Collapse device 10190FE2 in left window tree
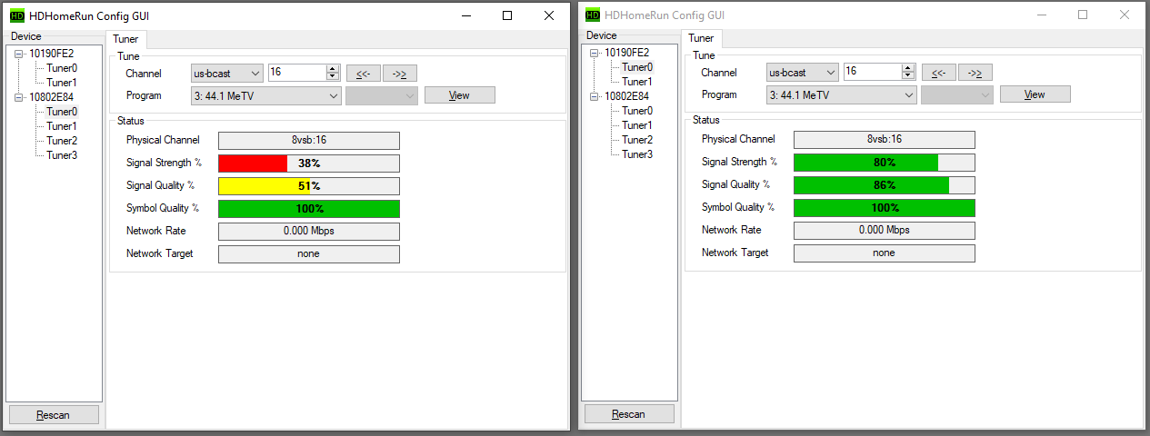The width and height of the screenshot is (1150, 436). pos(18,54)
